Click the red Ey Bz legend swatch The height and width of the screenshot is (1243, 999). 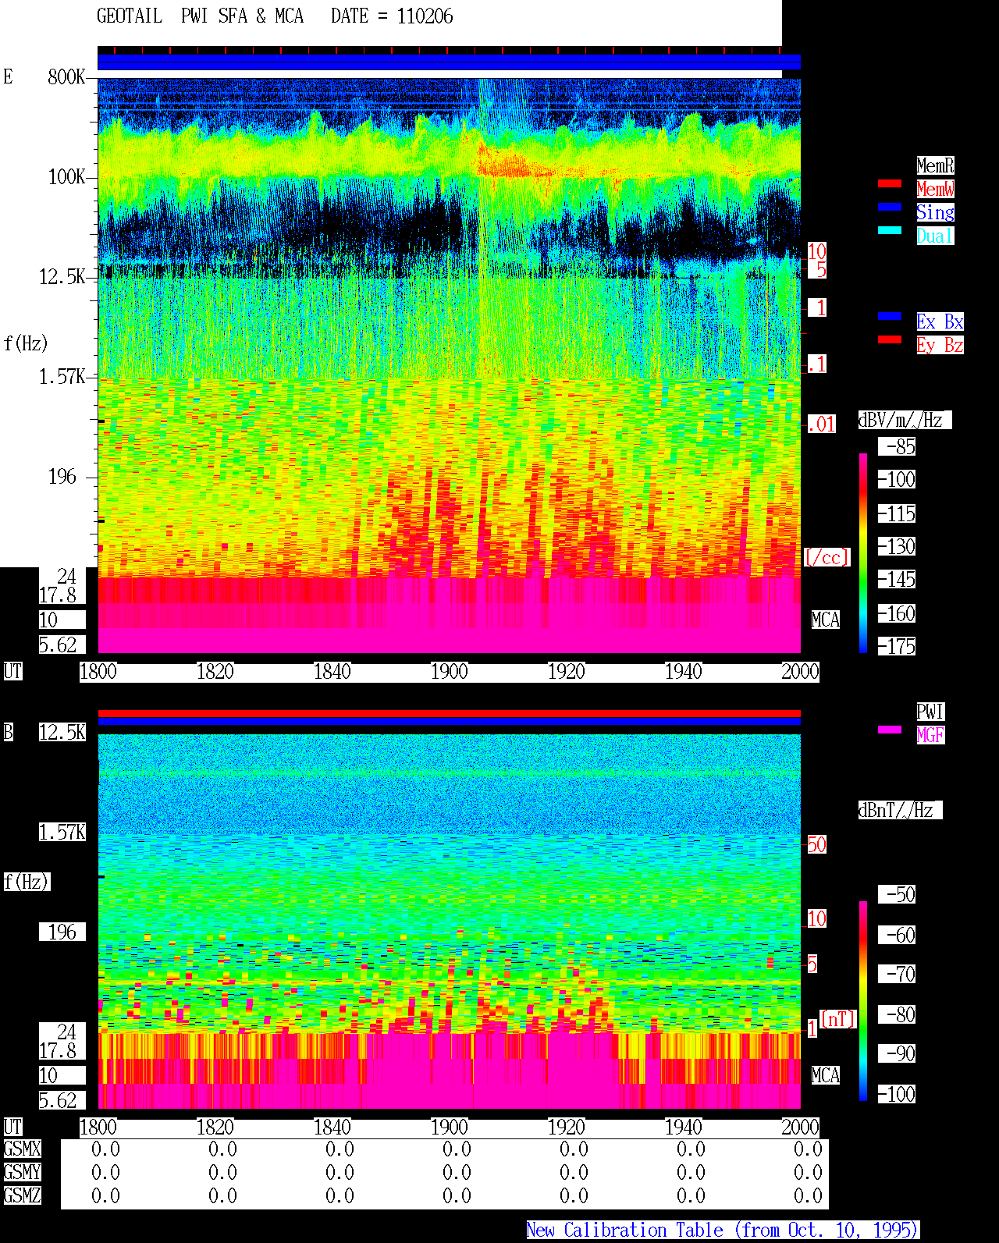[890, 339]
